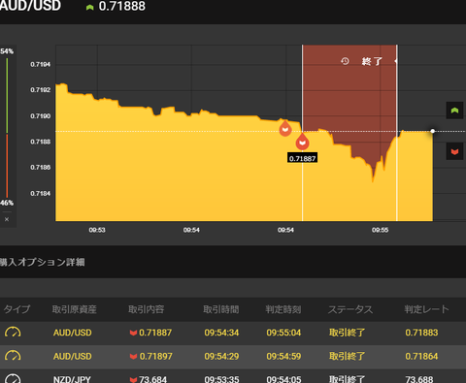Close the sentiment bar with the X icon

pyautogui.click(x=7, y=219)
